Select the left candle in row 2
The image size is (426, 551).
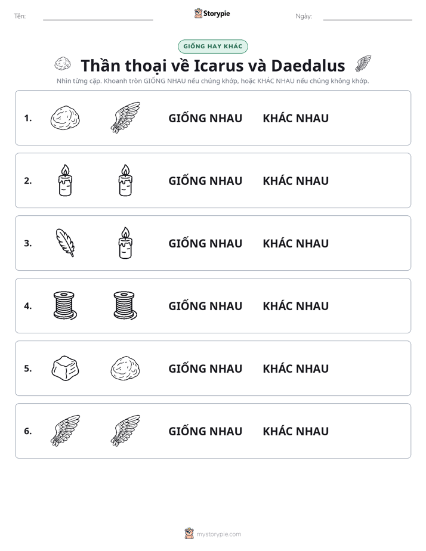point(65,180)
